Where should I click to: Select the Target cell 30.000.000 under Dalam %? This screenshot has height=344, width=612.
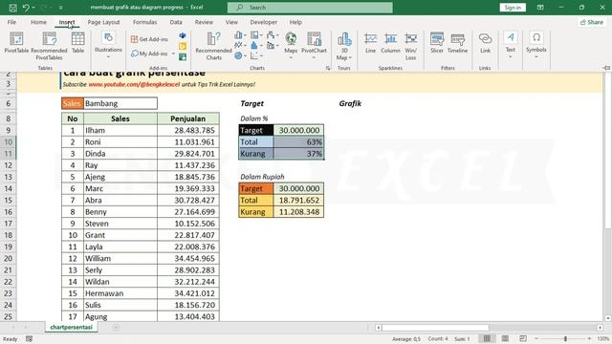coord(298,130)
